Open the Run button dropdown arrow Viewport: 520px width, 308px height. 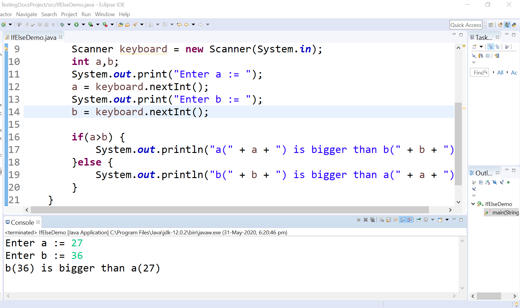(83, 25)
